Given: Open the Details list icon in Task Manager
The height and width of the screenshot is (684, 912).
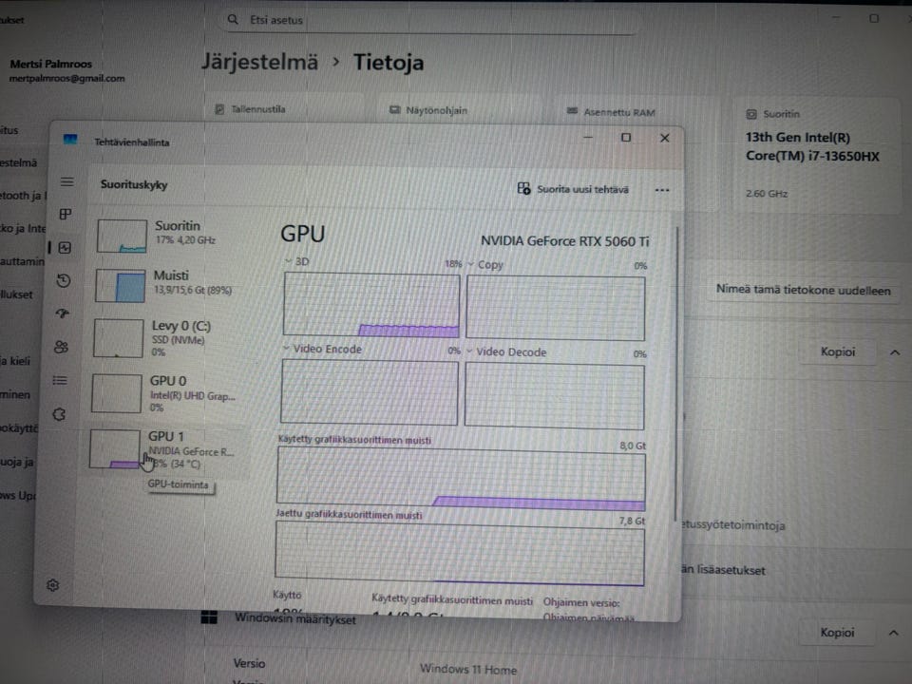Looking at the screenshot, I should (60, 380).
